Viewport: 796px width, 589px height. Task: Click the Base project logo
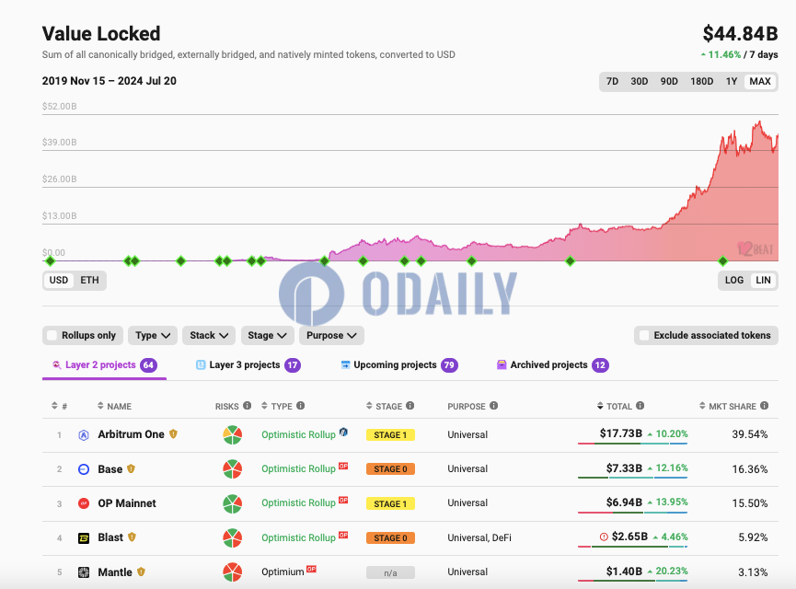84,469
